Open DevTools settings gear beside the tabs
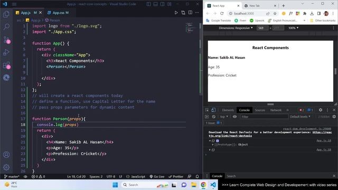 tap(321, 110)
